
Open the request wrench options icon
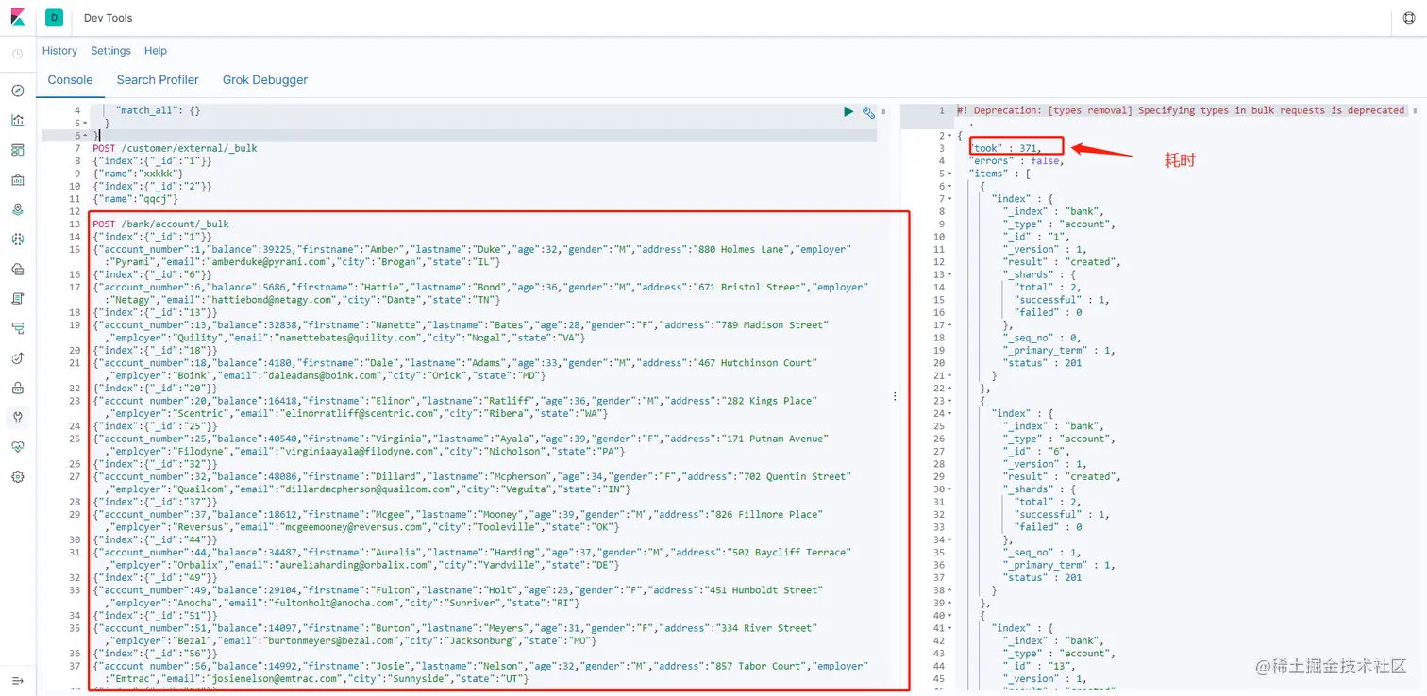(x=868, y=111)
